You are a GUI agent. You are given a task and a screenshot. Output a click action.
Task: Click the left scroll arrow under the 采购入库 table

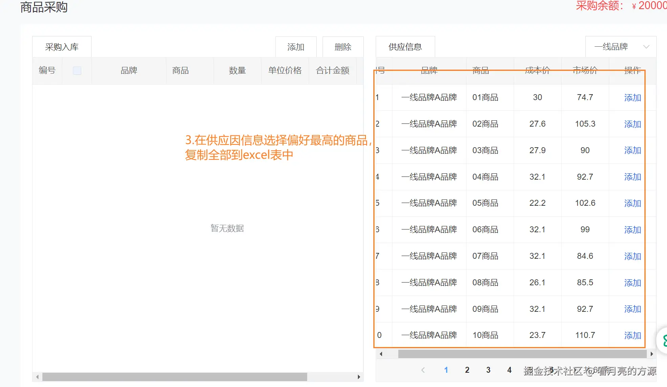click(37, 377)
